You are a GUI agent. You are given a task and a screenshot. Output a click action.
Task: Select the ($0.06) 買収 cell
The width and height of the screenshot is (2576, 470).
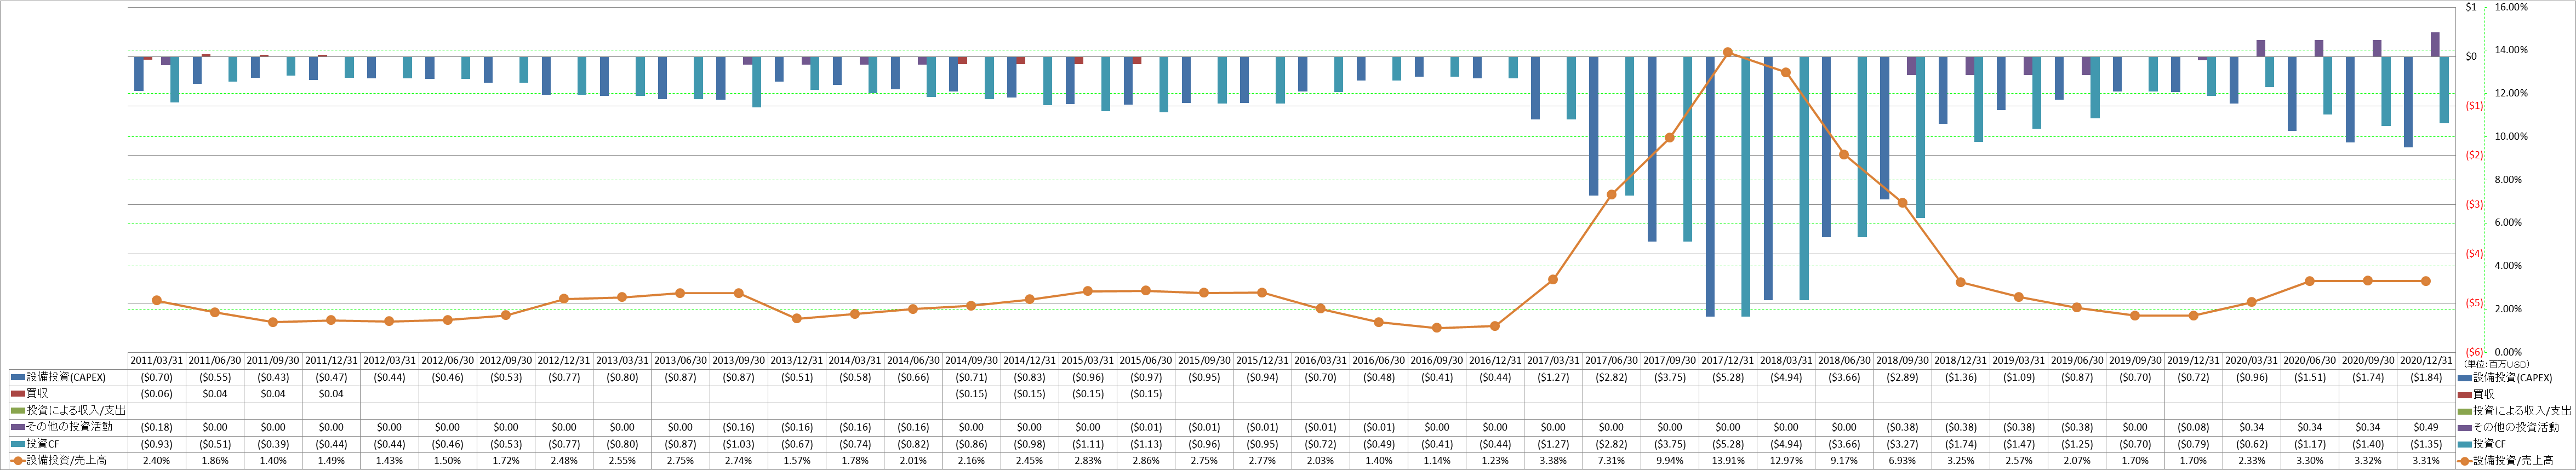click(x=156, y=394)
